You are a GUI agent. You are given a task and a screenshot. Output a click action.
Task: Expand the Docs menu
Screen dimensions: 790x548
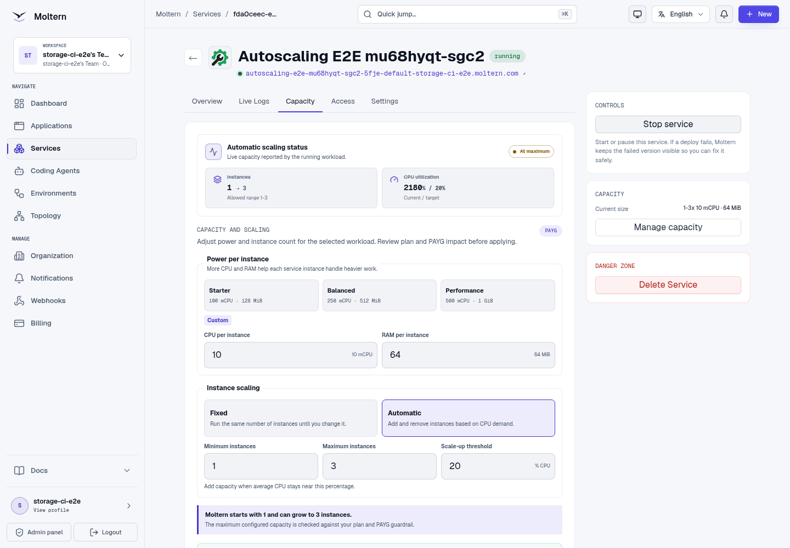[72, 471]
